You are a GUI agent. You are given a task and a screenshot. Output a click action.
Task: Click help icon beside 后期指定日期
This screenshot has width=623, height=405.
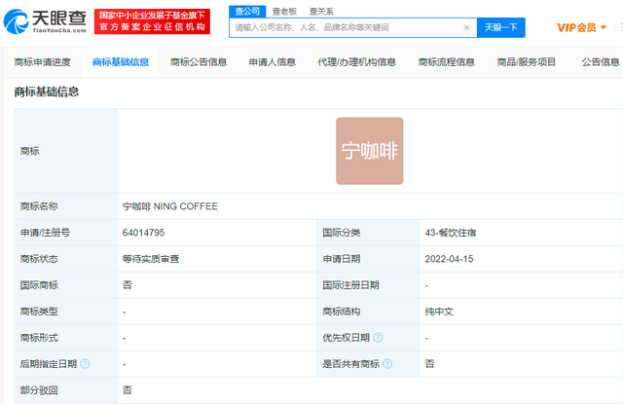(x=85, y=363)
